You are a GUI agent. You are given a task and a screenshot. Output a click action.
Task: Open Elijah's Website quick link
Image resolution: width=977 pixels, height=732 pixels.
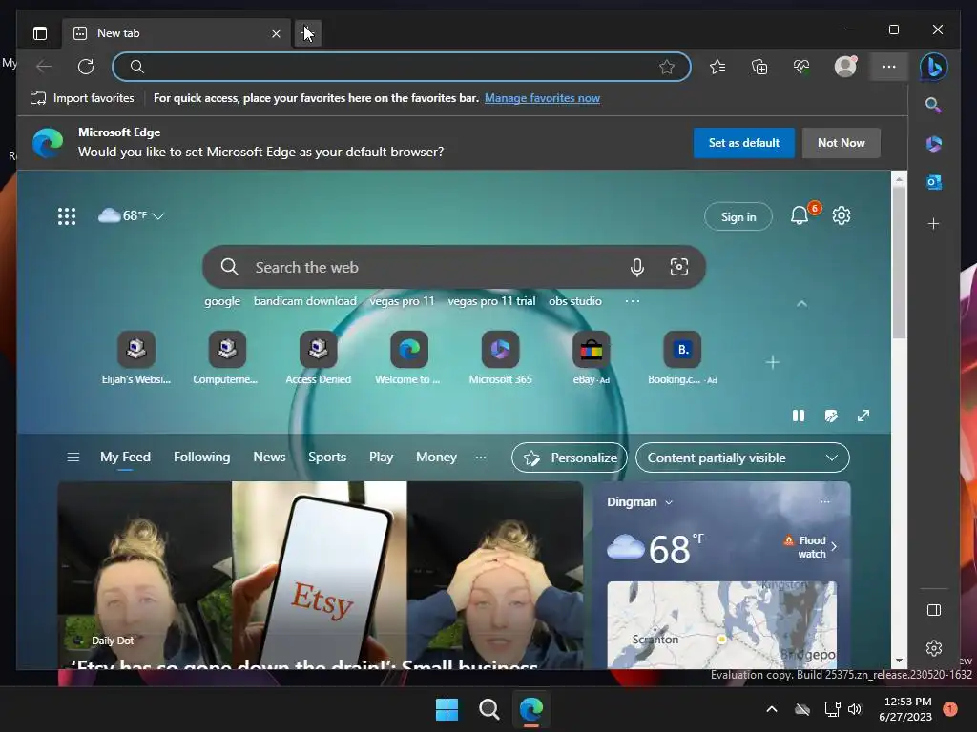[x=136, y=359]
